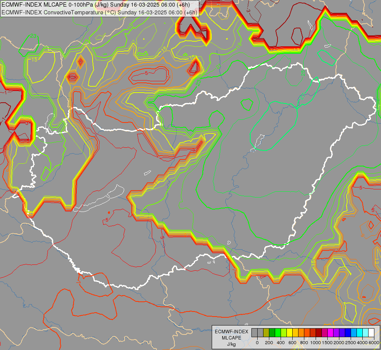Select the pure blue legend swatch
Viewport: 381px width, 350px height.
point(348,332)
